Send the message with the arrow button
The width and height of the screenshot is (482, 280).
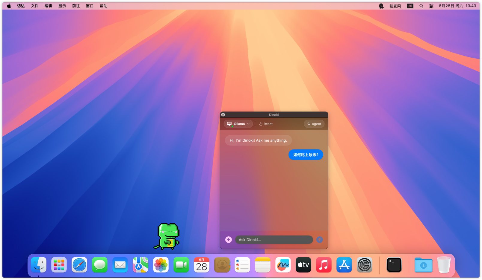(x=320, y=240)
